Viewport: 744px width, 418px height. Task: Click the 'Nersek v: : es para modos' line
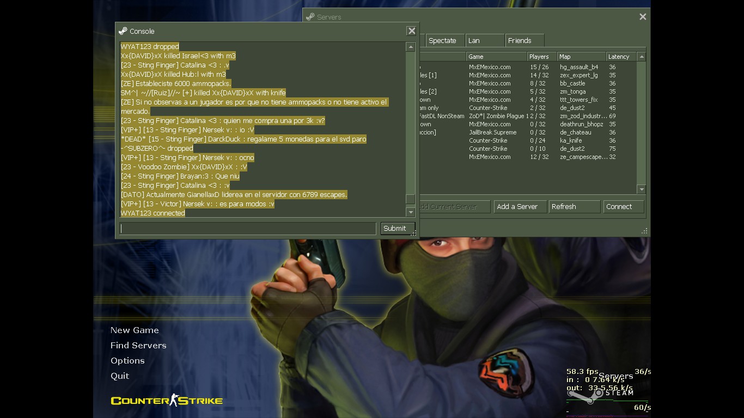click(x=197, y=204)
